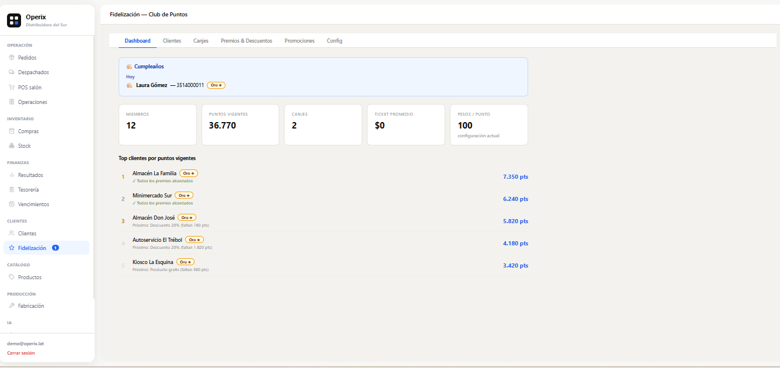Click Oro badge of Minimercado Sur
The height and width of the screenshot is (368, 780).
click(x=185, y=195)
